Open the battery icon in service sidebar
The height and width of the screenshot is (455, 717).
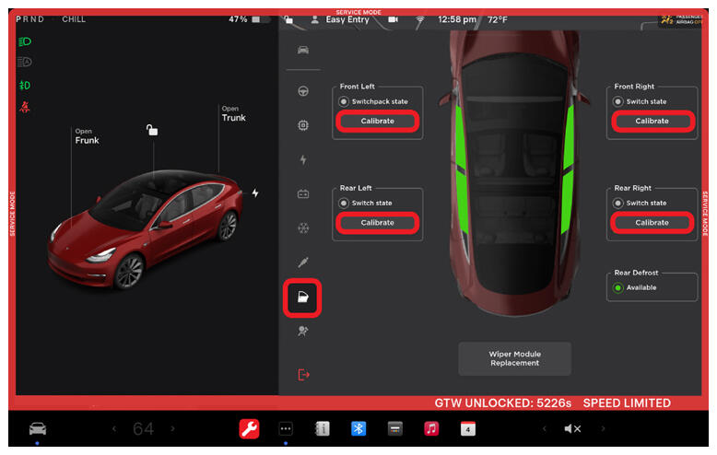coord(302,194)
